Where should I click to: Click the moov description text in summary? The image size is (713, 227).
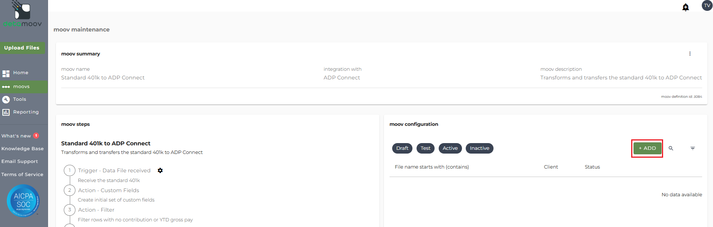click(621, 78)
